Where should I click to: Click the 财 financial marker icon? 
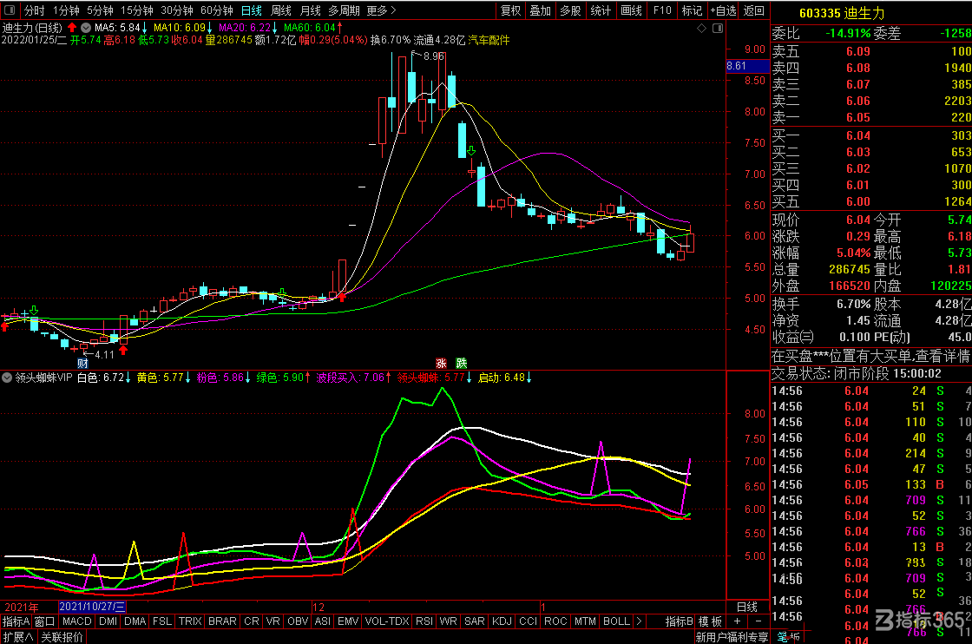click(82, 363)
